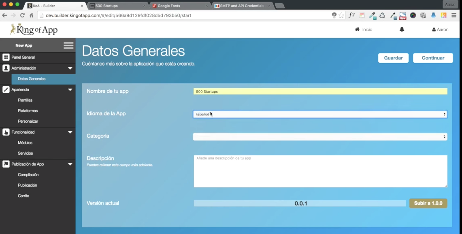Open the notifications bell icon
462x234 pixels.
click(x=401, y=29)
